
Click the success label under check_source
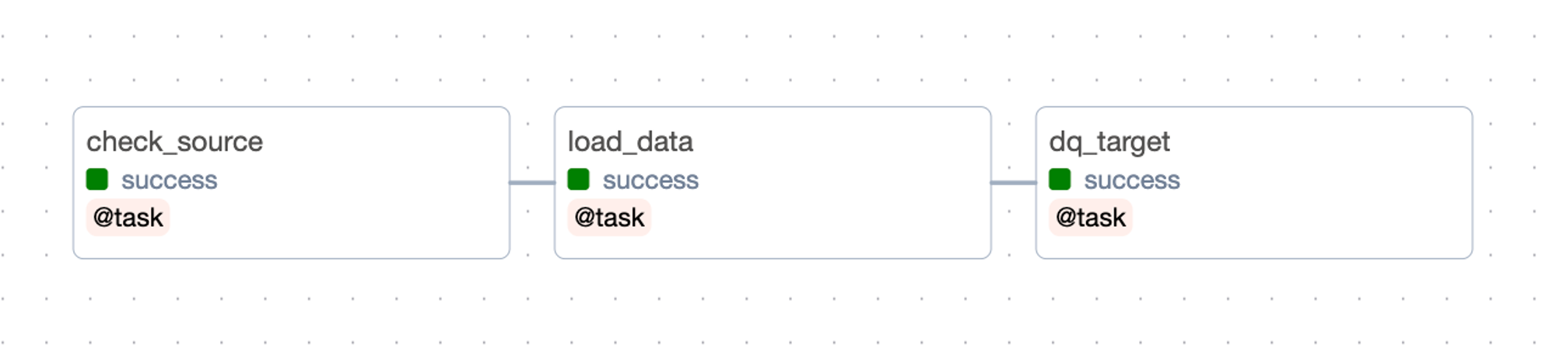(x=169, y=180)
